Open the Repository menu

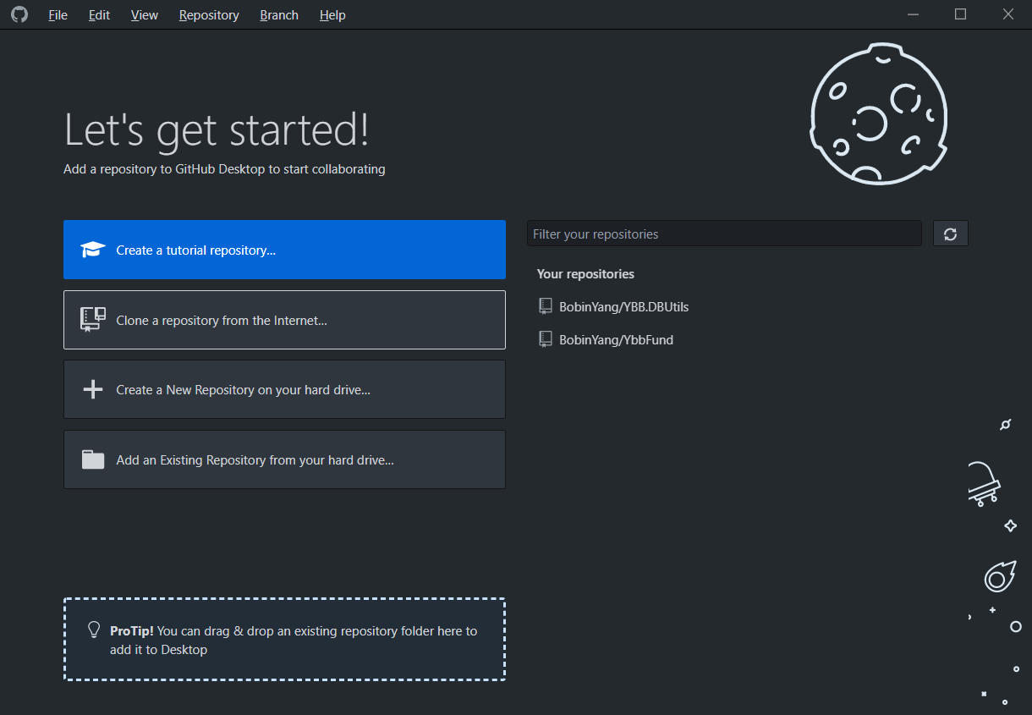[x=209, y=15]
